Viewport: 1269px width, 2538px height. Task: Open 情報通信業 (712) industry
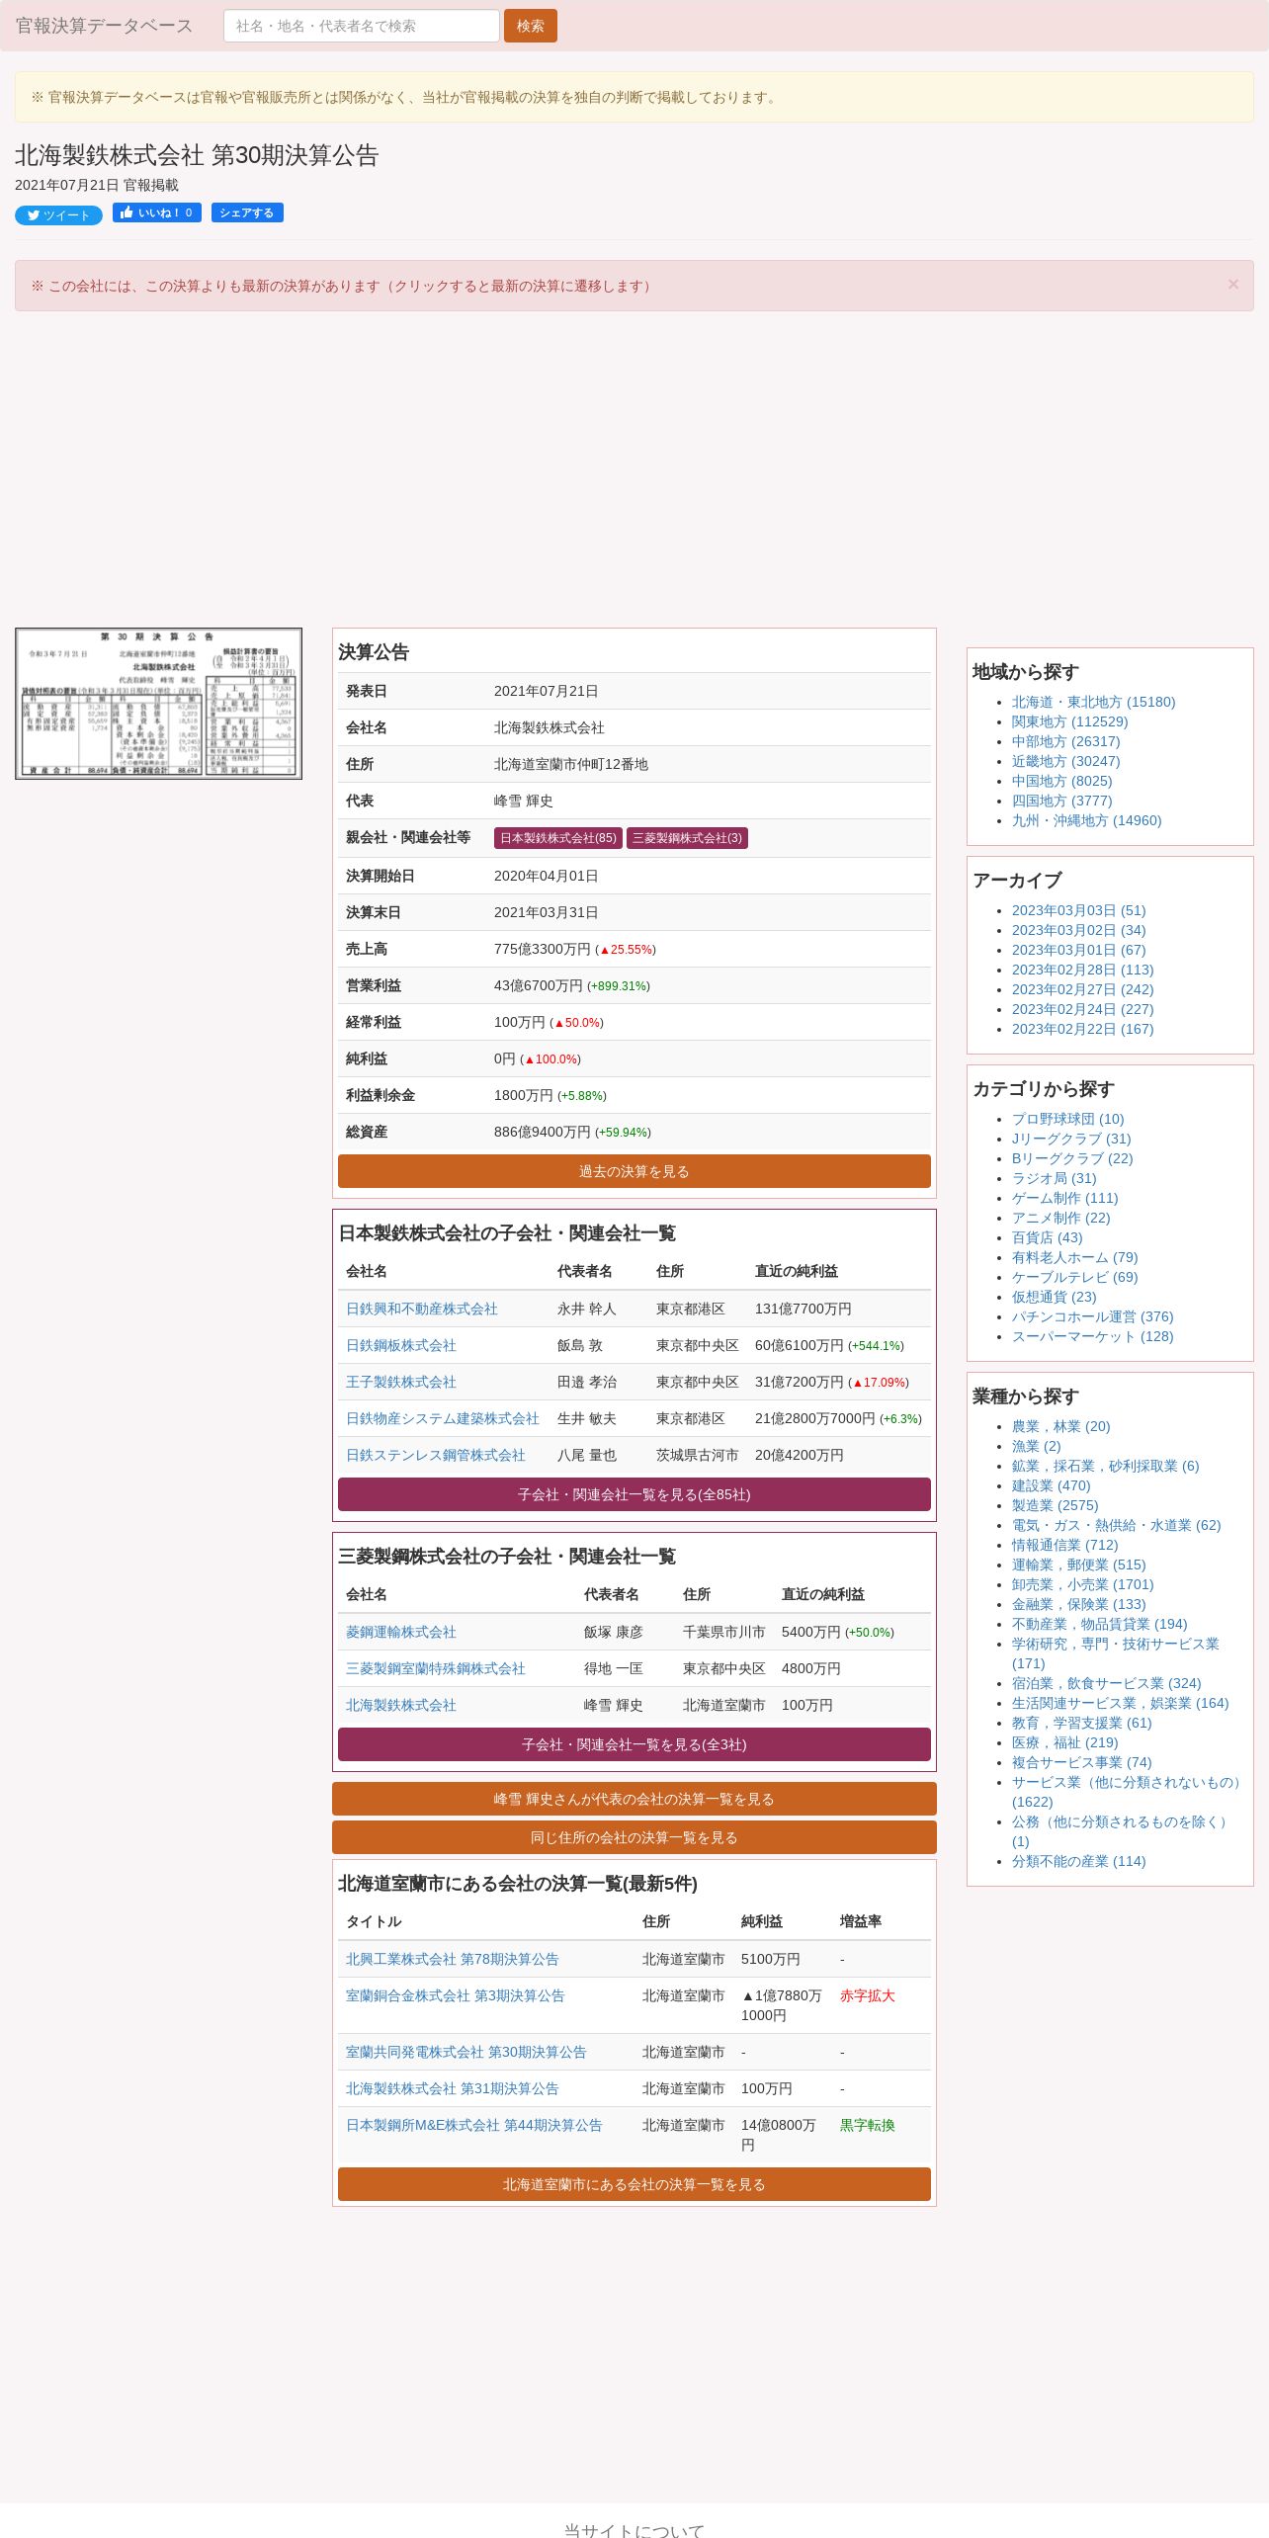1065,1545
